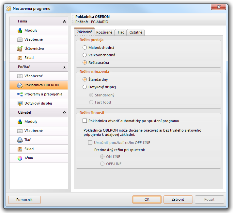
Task: Collapse the Počítač section
Action: point(64,67)
